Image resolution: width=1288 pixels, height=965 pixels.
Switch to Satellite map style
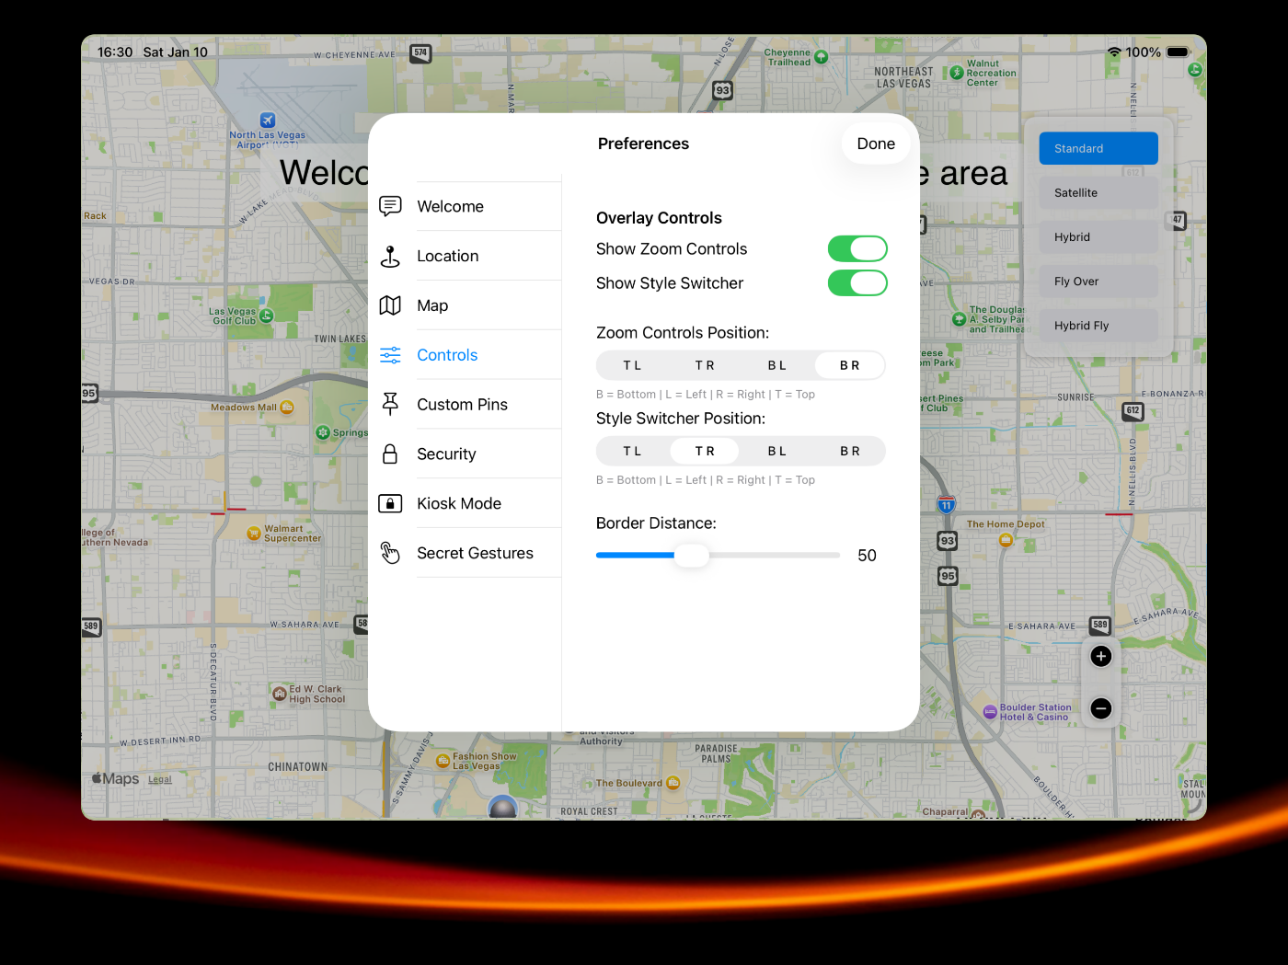pos(1098,193)
